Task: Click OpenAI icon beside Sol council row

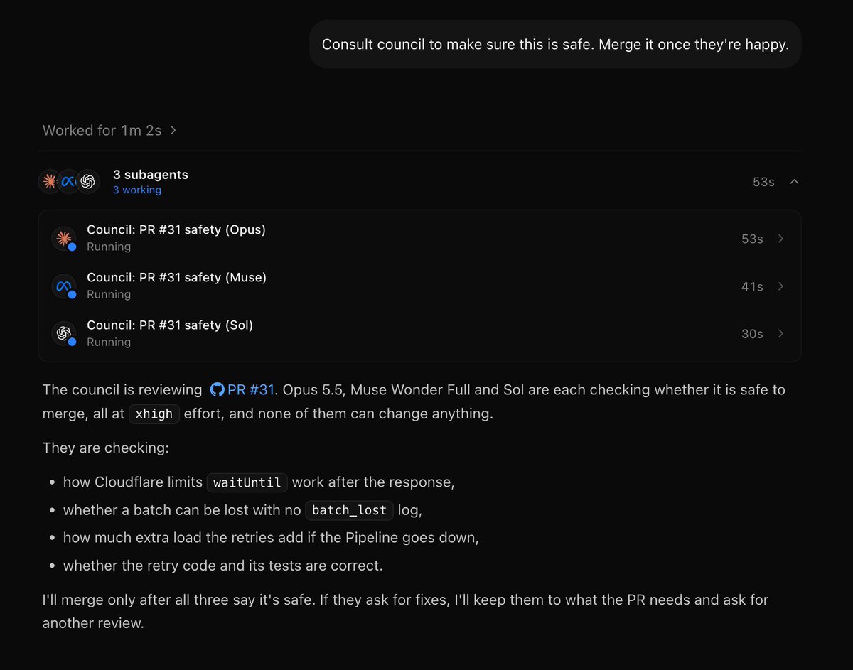Action: (64, 334)
